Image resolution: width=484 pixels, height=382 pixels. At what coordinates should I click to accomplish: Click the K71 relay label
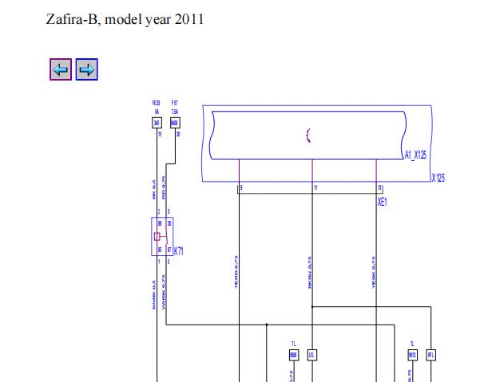(x=179, y=251)
